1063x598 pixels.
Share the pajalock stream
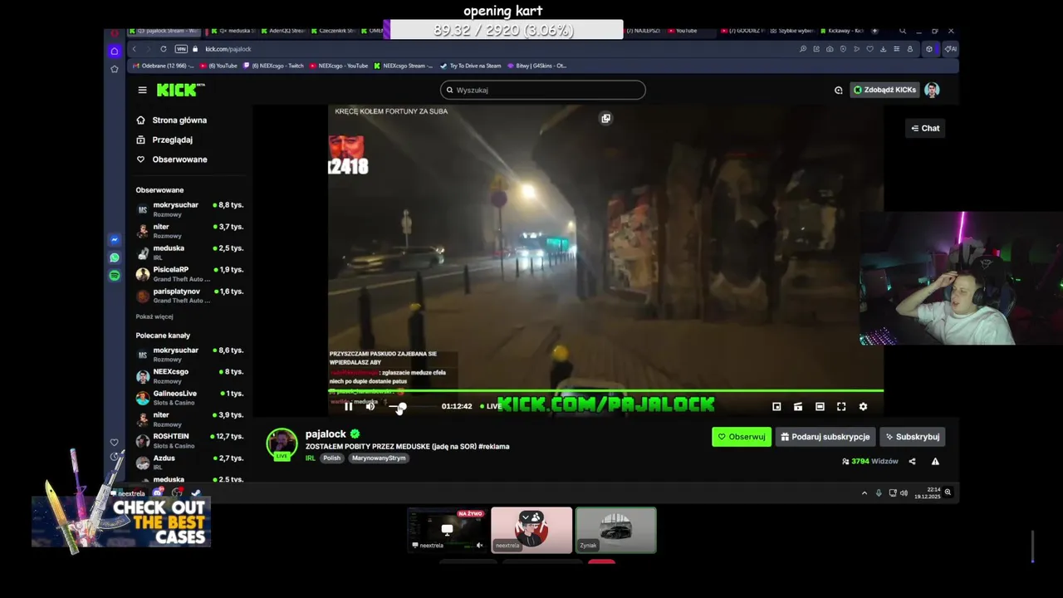click(x=912, y=461)
